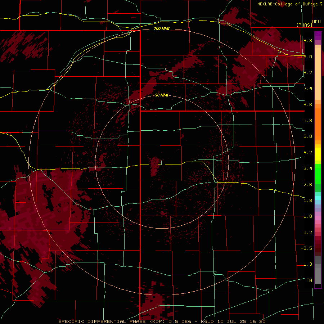Click the 'TH' threshold label on scale

point(309,280)
